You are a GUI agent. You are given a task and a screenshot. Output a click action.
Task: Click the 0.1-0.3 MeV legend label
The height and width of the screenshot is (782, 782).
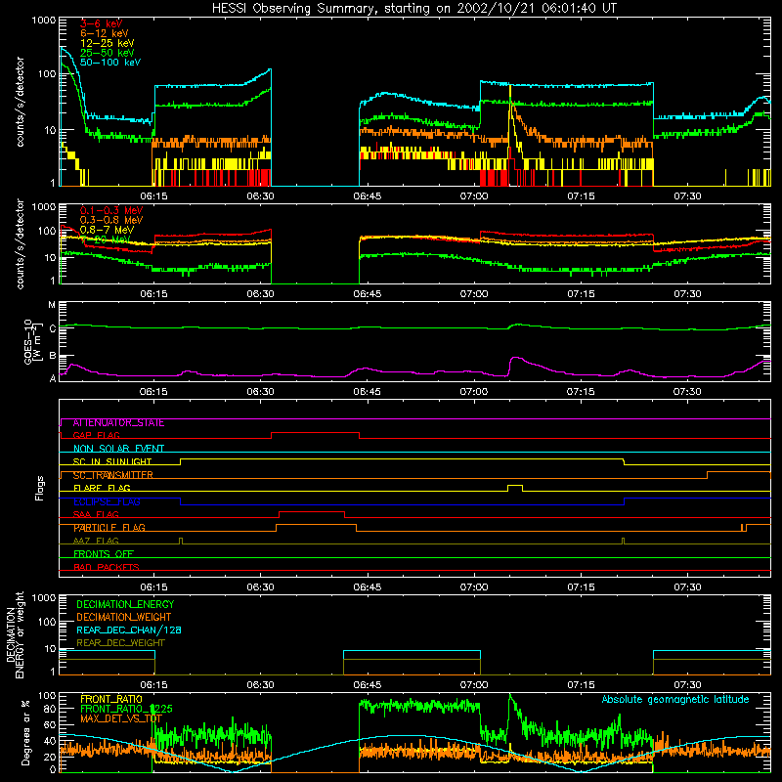pos(111,210)
